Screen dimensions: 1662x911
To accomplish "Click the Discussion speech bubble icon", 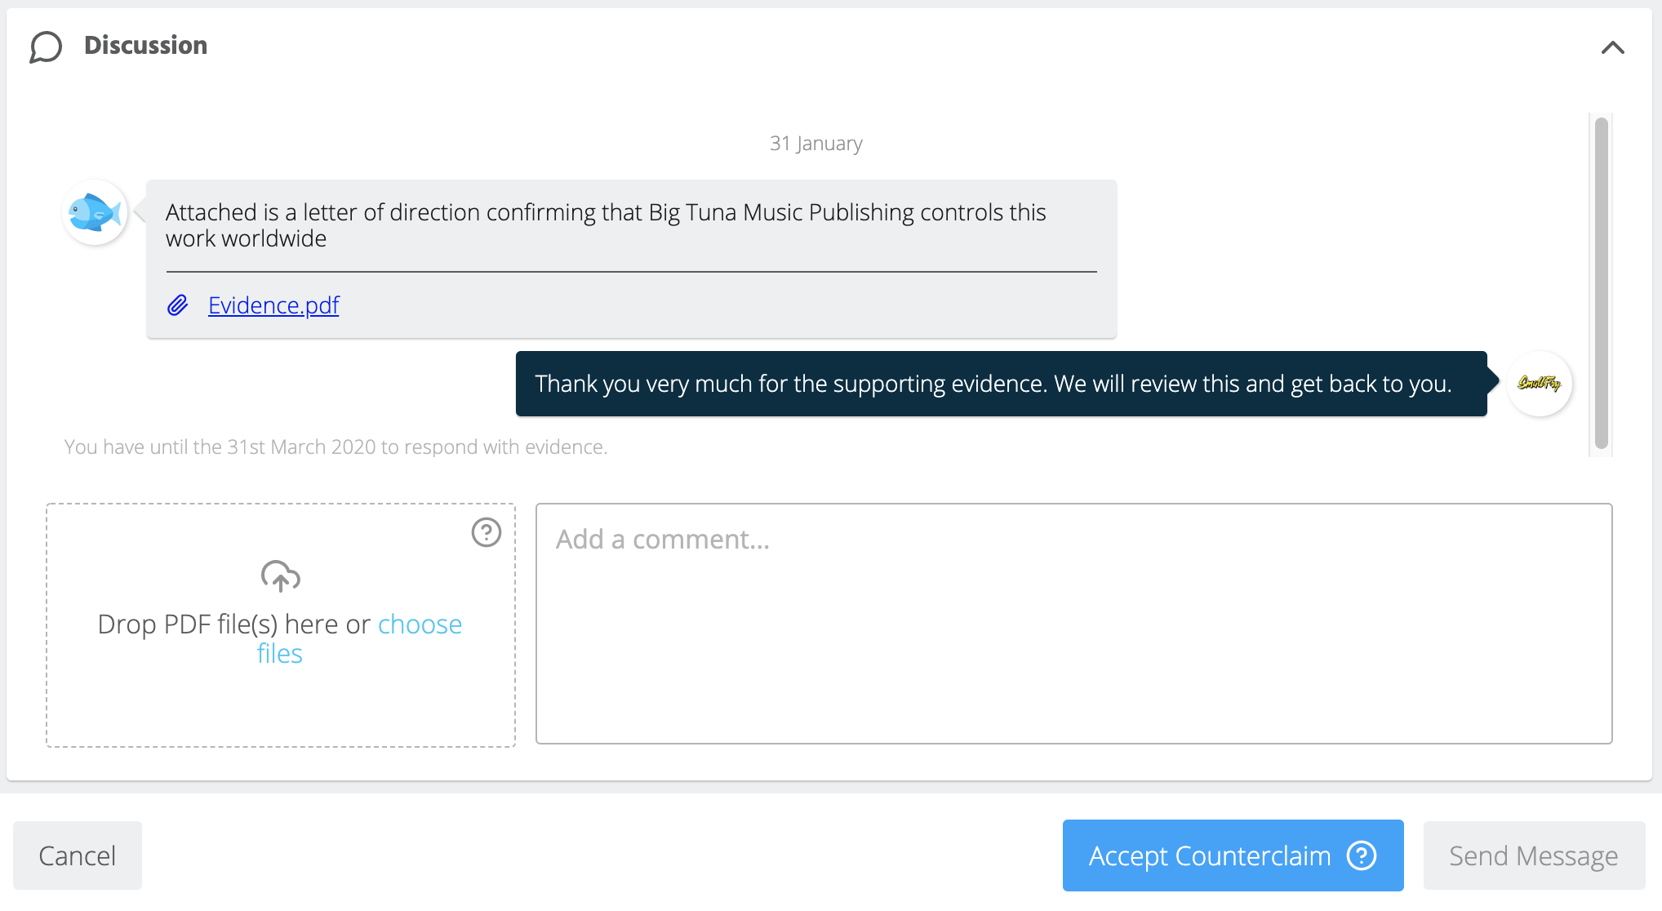I will (x=46, y=47).
